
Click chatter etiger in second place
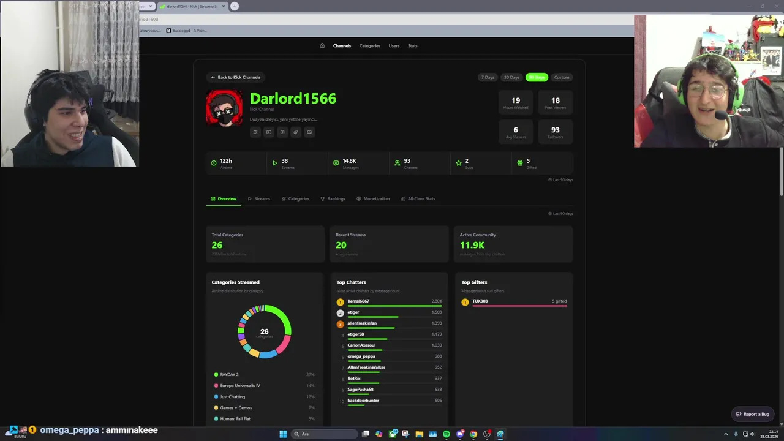(x=353, y=312)
